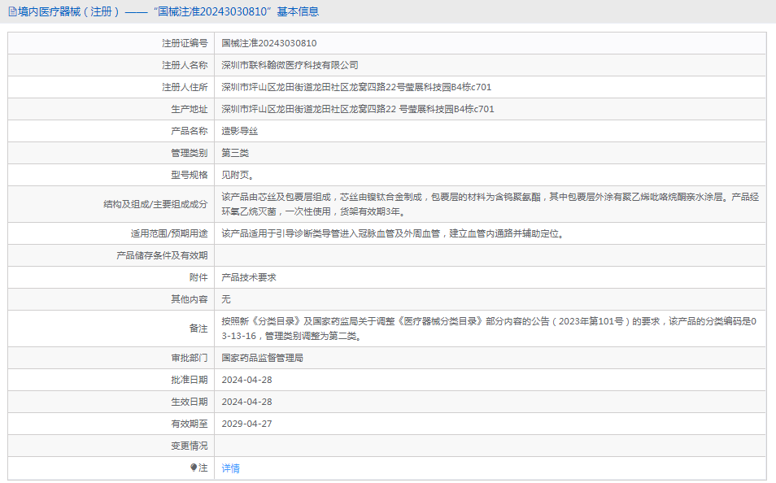The image size is (776, 483).
Task: Click the 其他内容 label
Action: 190,299
